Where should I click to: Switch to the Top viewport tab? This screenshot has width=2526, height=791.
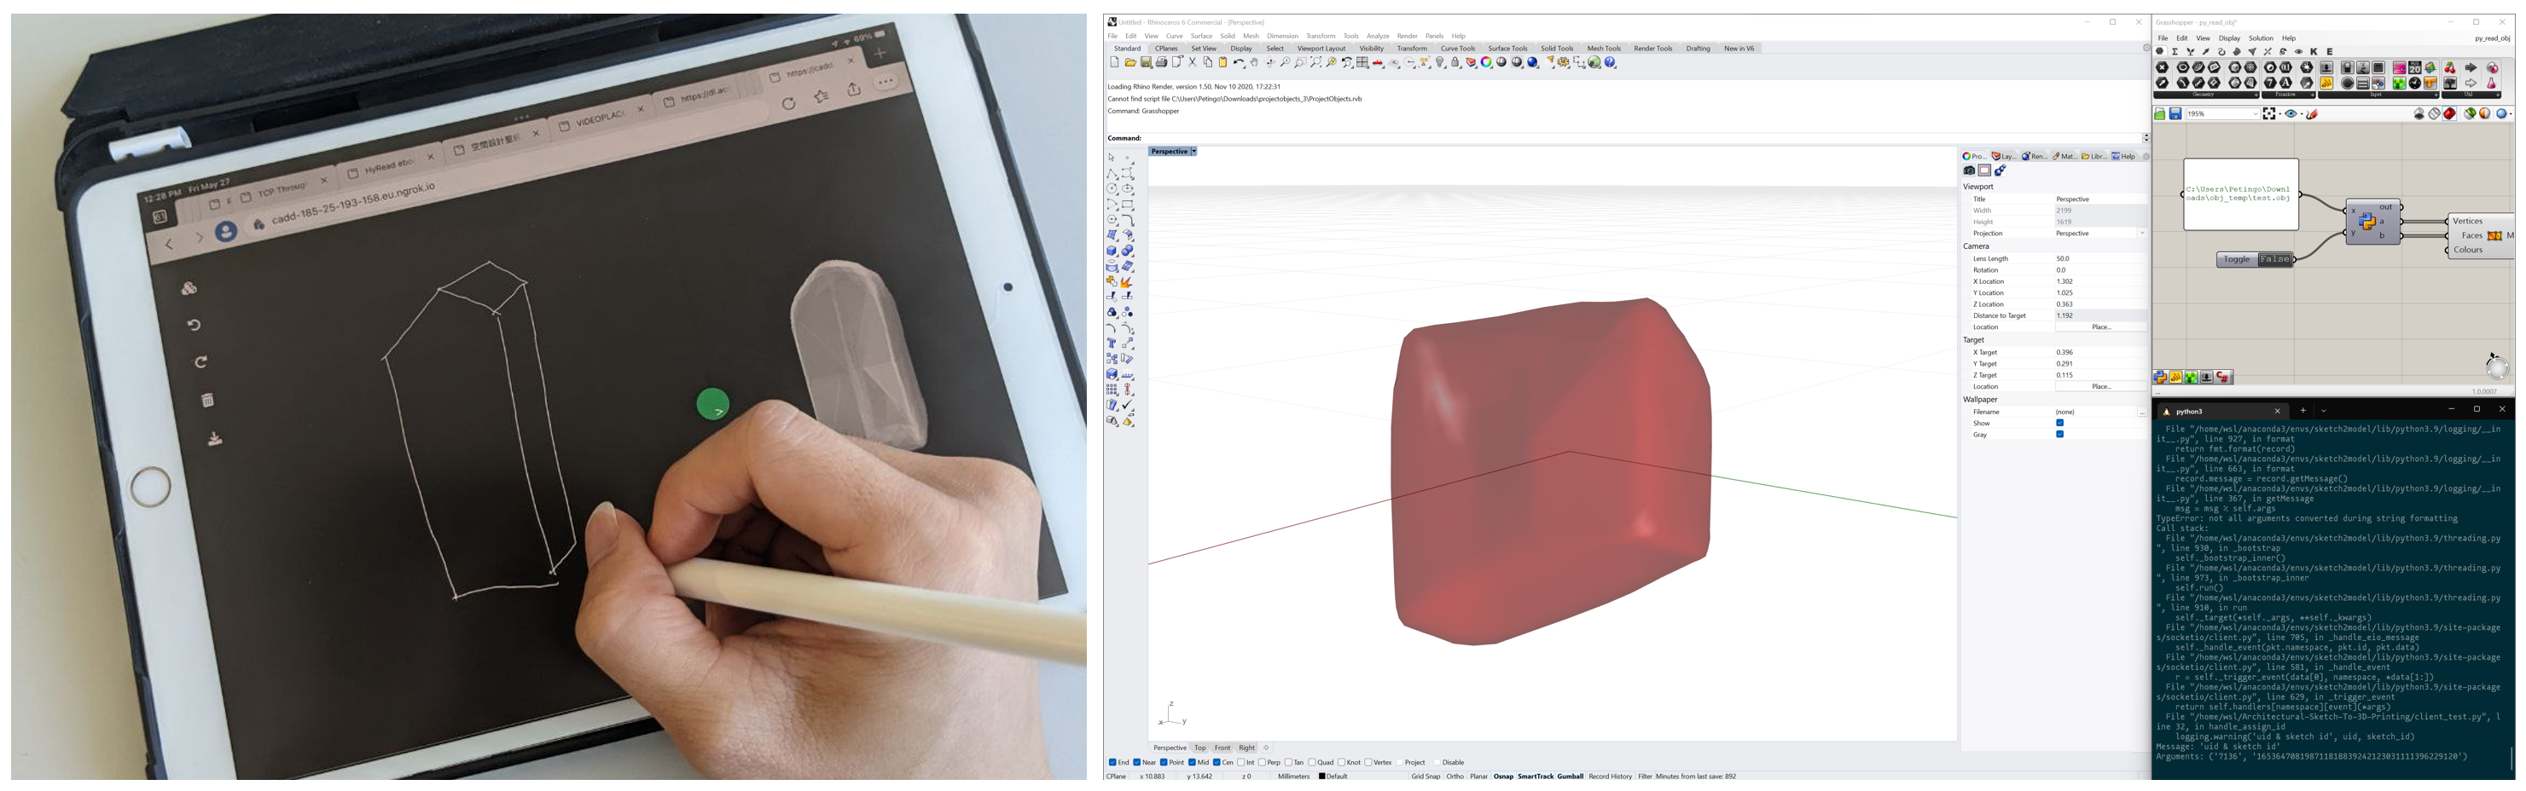[1200, 748]
